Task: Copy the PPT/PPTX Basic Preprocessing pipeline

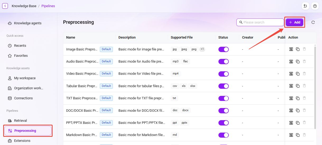Action: pyautogui.click(x=298, y=123)
